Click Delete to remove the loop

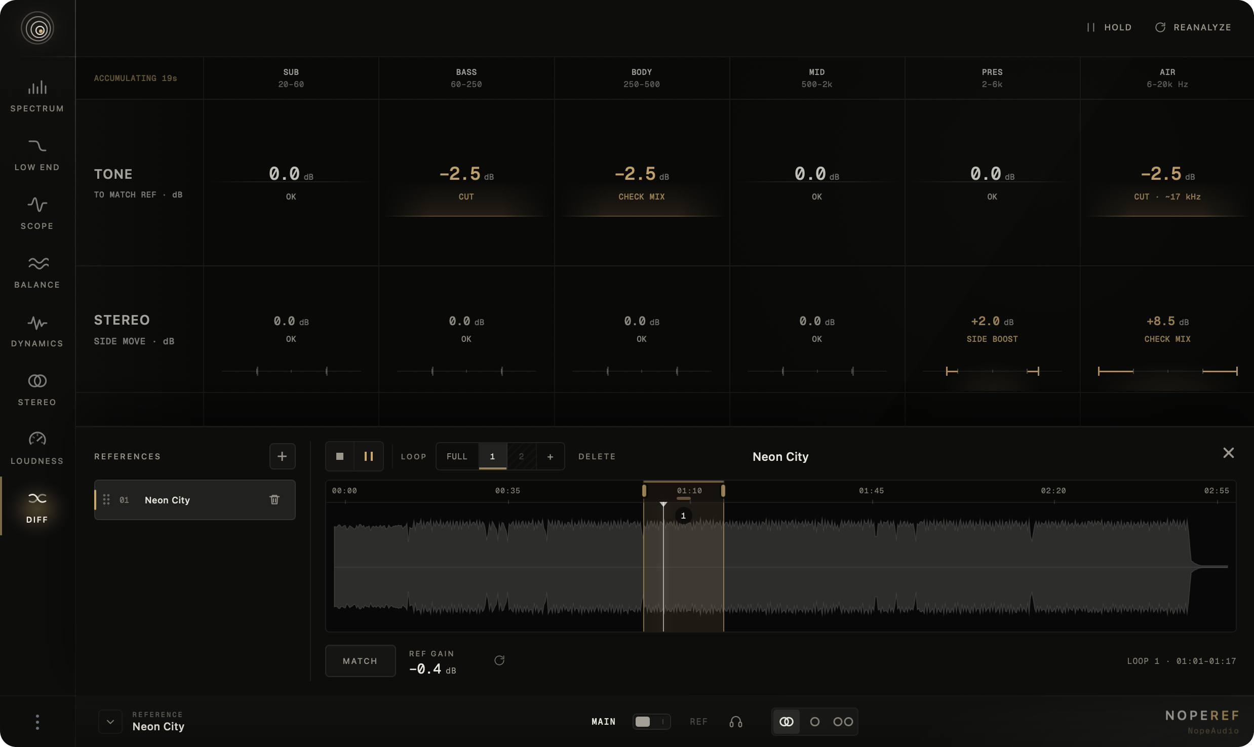[x=597, y=456]
